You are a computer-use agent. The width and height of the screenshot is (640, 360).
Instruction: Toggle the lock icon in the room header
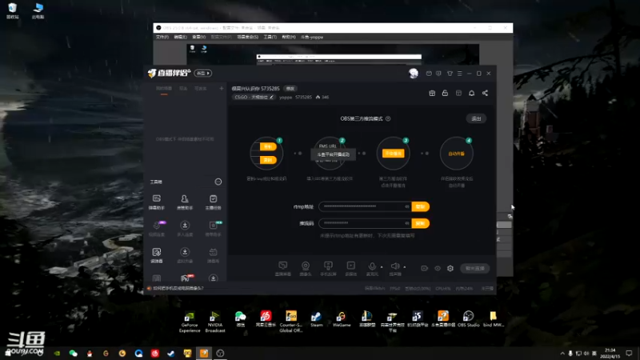tap(445, 93)
